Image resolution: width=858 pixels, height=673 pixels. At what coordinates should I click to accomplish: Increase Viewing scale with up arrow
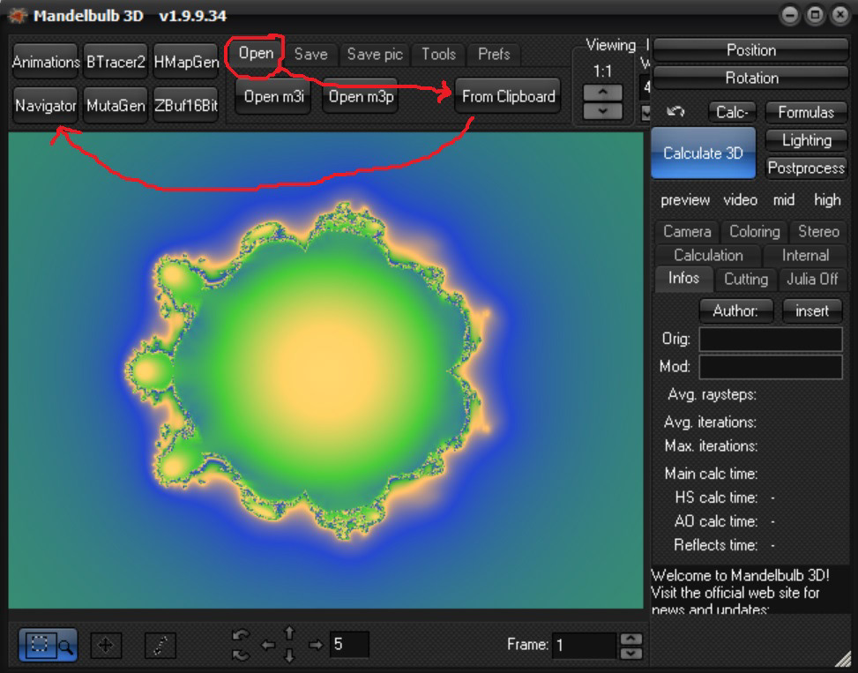602,93
